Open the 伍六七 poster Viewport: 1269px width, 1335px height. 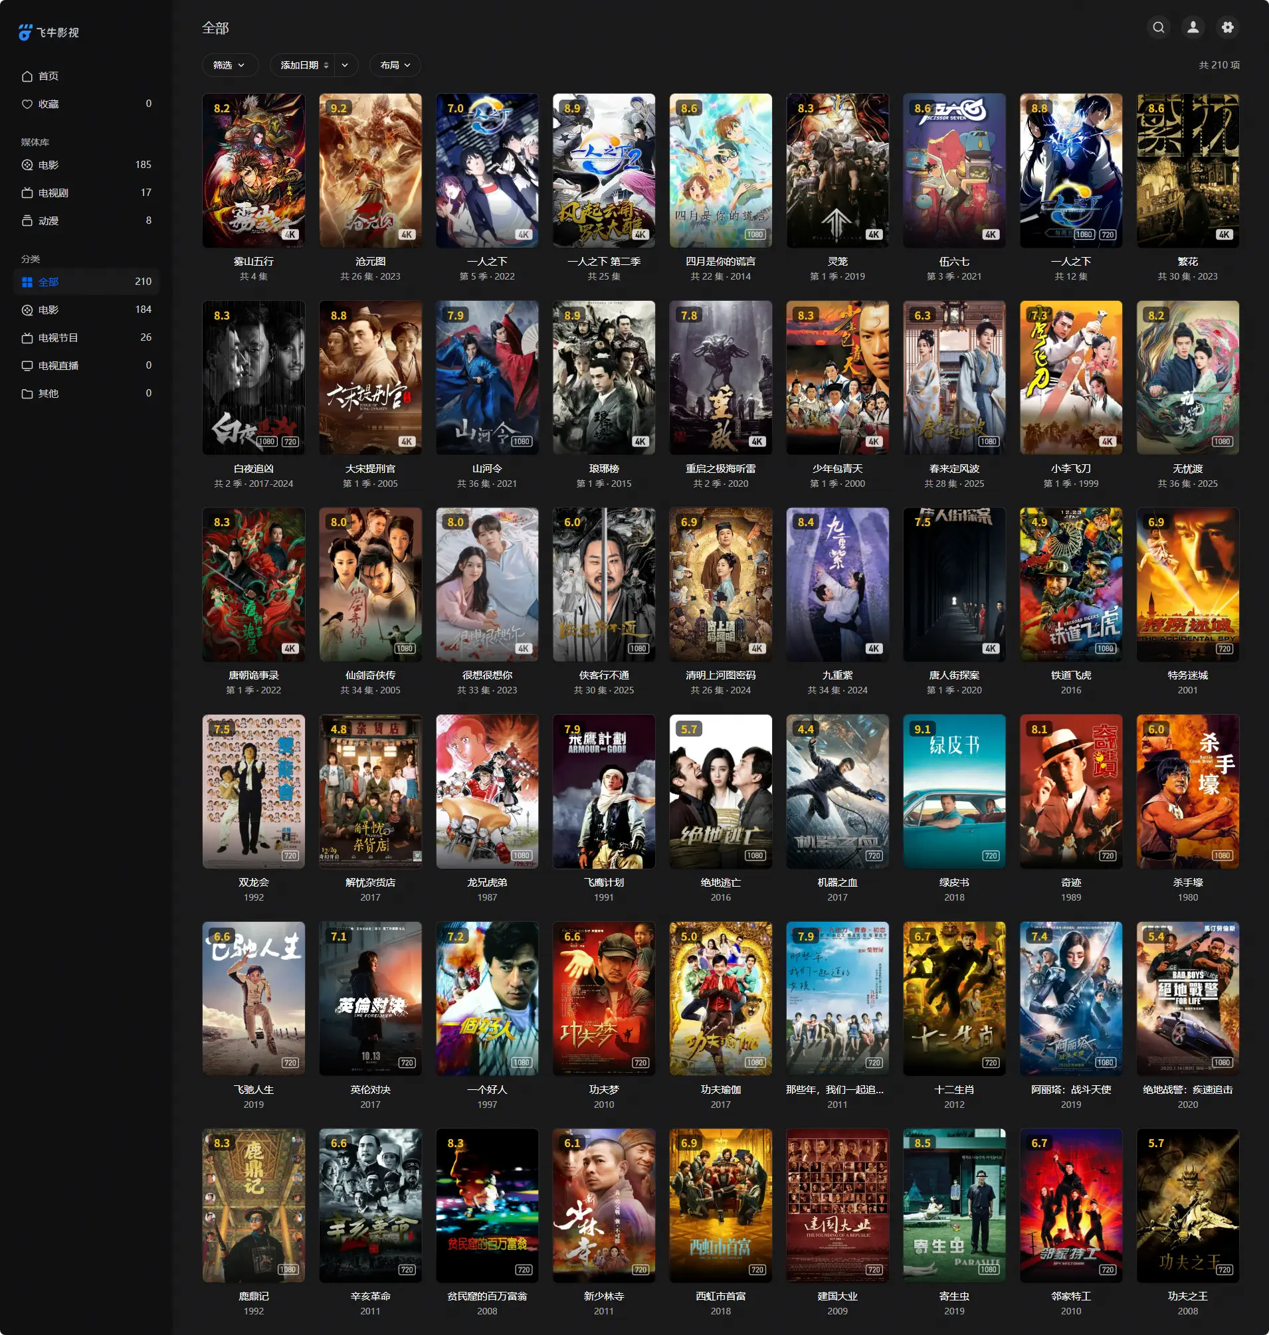pyautogui.click(x=955, y=171)
